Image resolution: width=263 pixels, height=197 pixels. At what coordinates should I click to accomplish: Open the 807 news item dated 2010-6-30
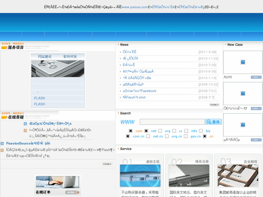[x=138, y=72]
